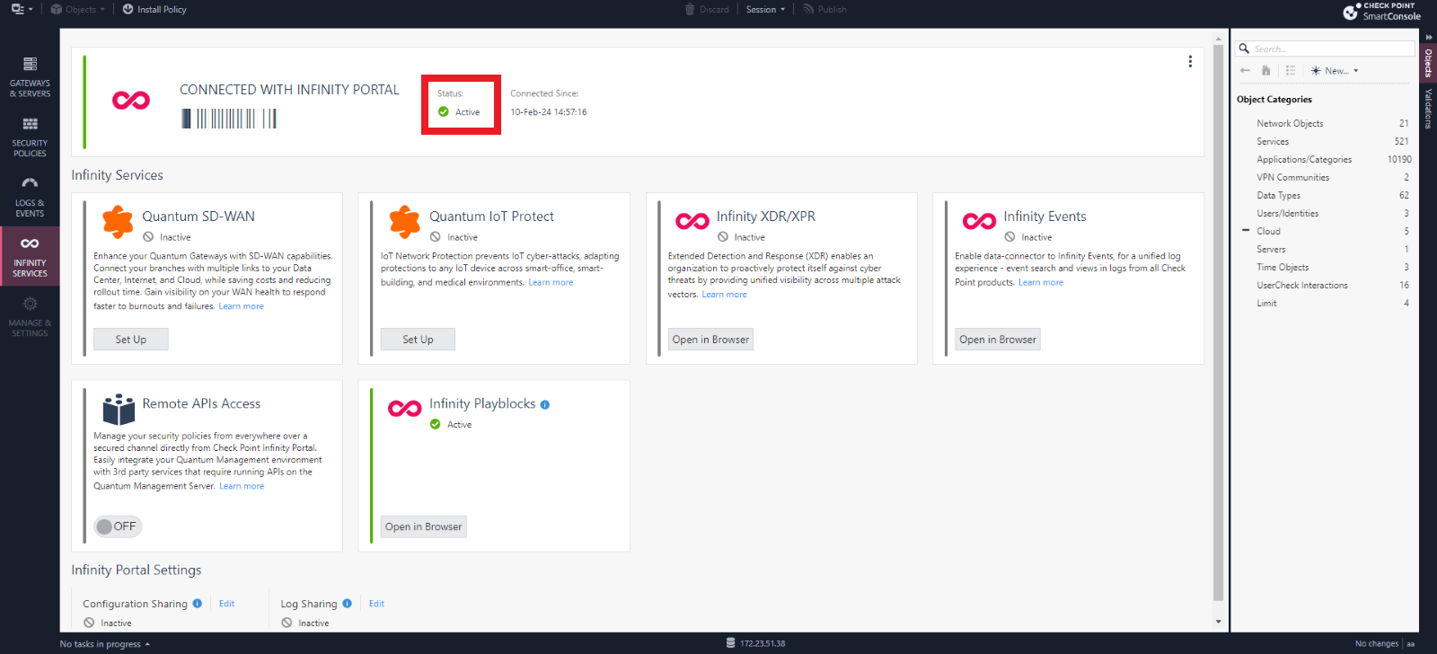The image size is (1437, 654).
Task: Open Infinity XDR/XPR in Browser
Action: [710, 340]
